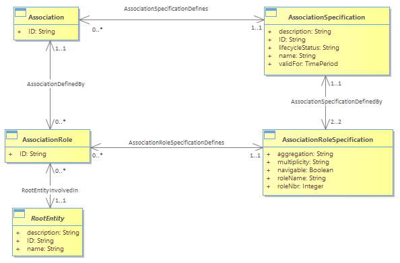The height and width of the screenshot is (263, 400).
Task: Click the class icon in the Association box
Action: [20, 13]
